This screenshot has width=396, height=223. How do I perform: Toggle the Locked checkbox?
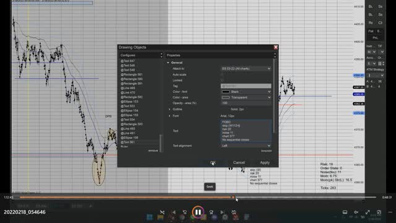coord(222,81)
